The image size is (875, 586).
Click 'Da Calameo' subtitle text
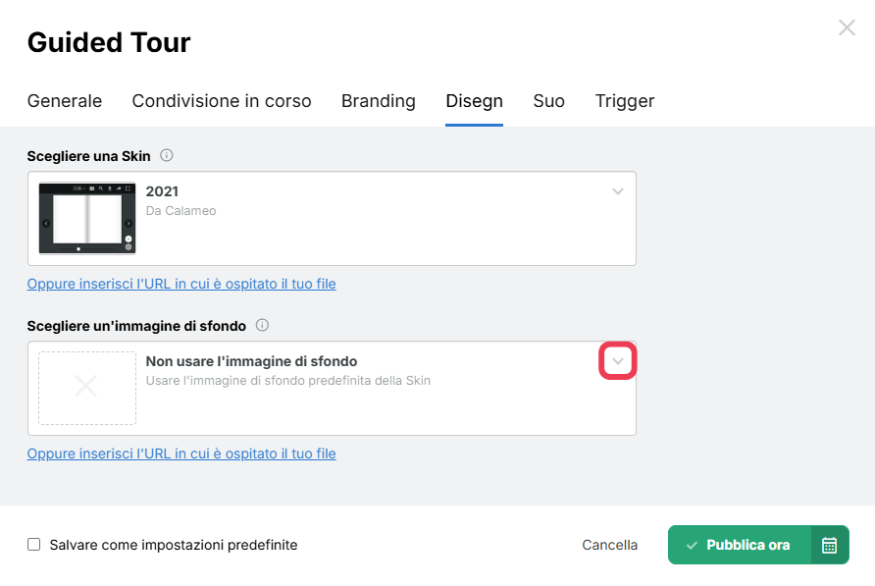(x=180, y=211)
